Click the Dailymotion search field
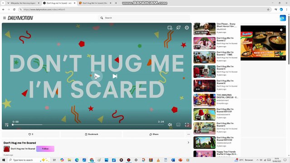 click(x=144, y=18)
